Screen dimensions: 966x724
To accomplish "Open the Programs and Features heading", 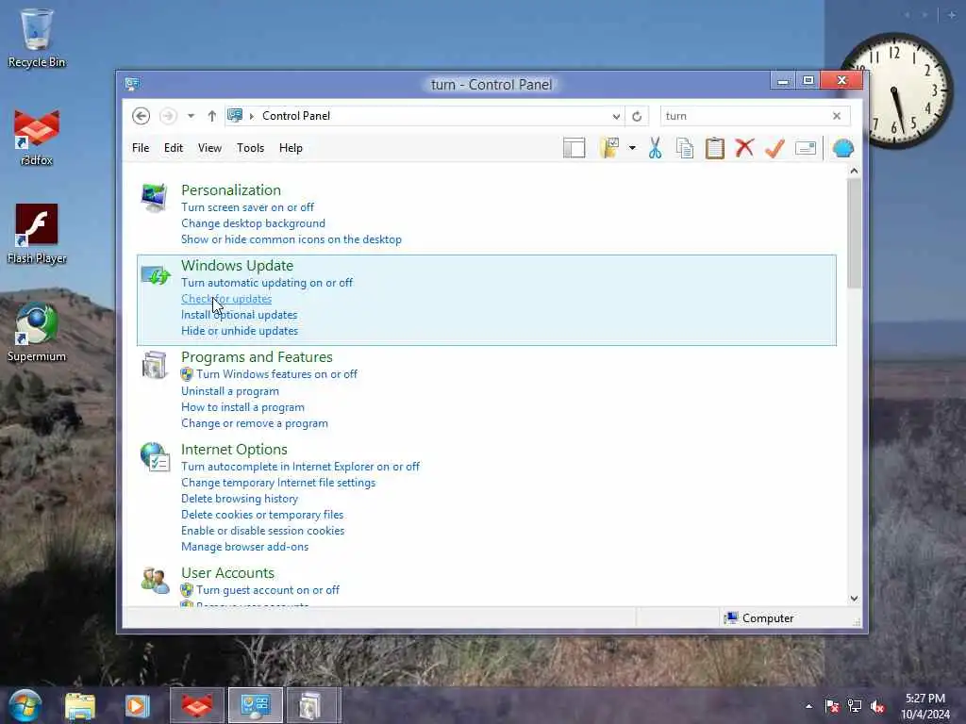I will [257, 357].
